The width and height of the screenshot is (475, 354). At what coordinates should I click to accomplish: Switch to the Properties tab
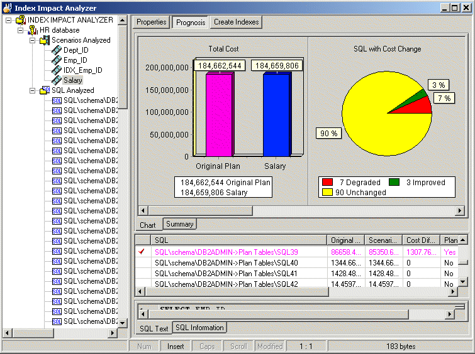pyautogui.click(x=151, y=22)
